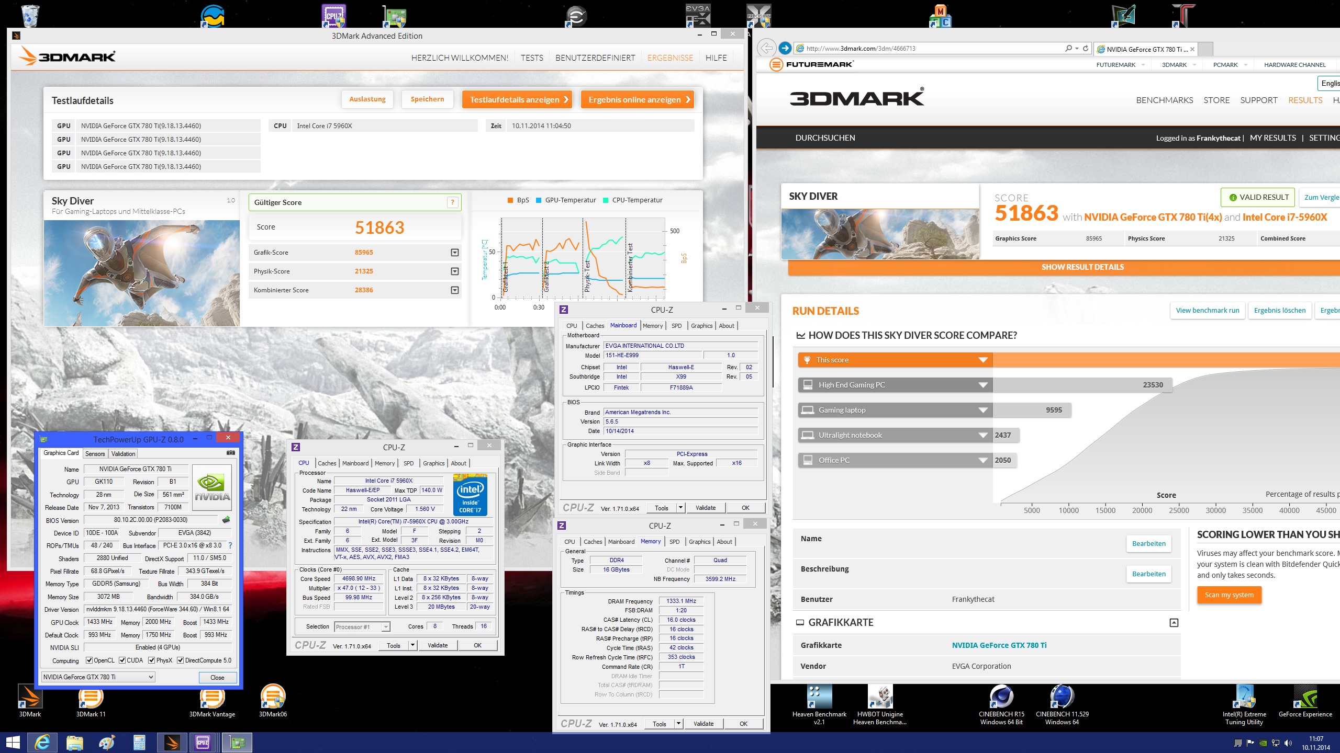Click Auslastung button in Testlaufdetails
The image size is (1340, 753).
367,99
